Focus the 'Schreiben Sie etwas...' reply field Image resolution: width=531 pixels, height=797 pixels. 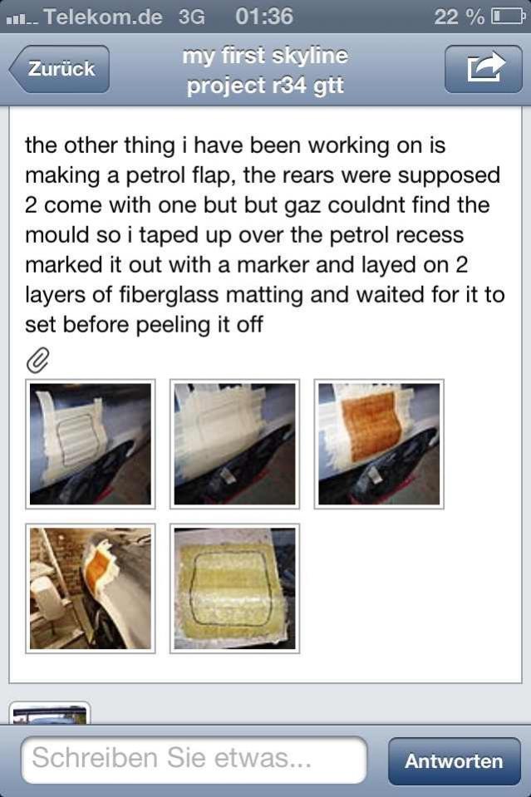pyautogui.click(x=194, y=760)
